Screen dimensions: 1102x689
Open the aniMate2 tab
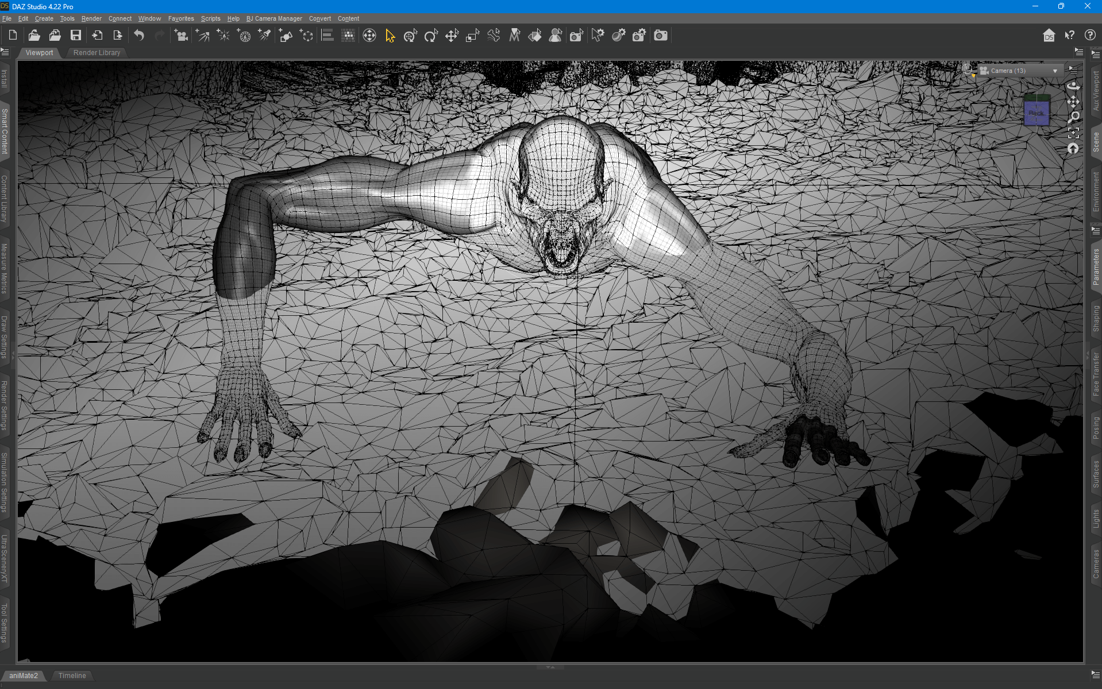[x=24, y=675]
